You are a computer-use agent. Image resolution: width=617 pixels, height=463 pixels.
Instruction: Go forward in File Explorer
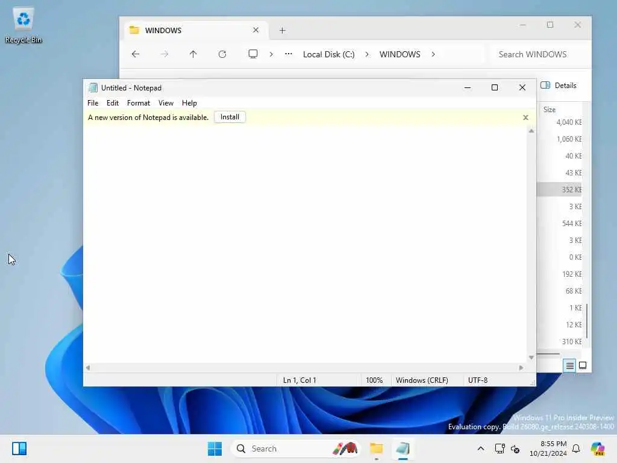164,54
